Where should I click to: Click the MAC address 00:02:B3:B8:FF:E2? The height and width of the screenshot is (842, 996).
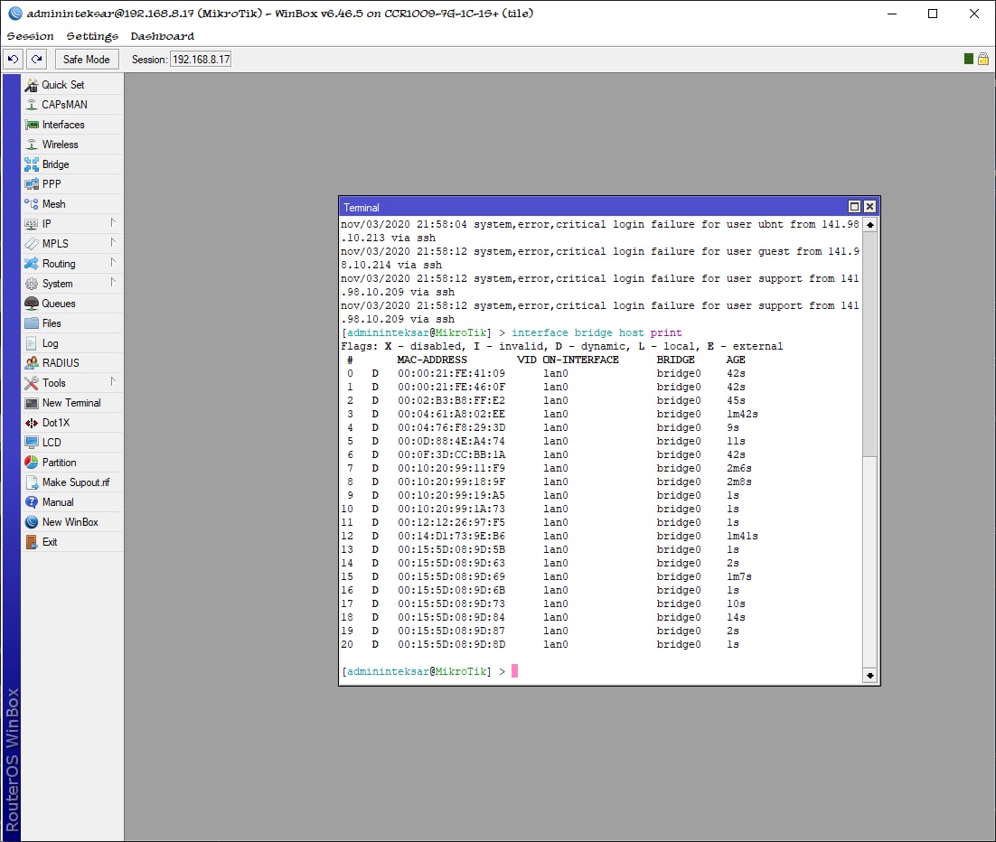click(452, 401)
